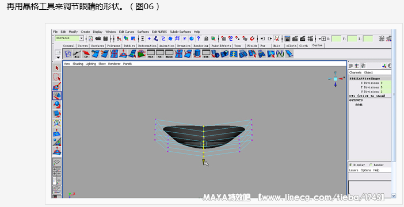Switch to the Polygons shelf tab
The height and width of the screenshot is (207, 404).
click(x=113, y=45)
